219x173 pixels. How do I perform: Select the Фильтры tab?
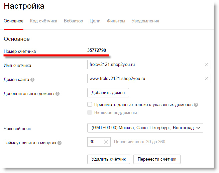coord(116,21)
